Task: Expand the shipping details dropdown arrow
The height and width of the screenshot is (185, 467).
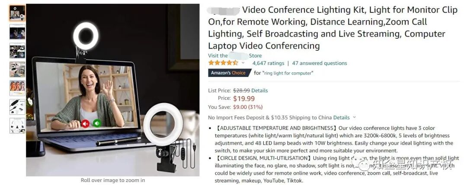Action: pos(355,117)
